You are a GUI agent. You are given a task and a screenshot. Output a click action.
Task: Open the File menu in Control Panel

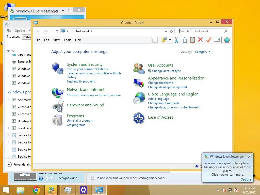click(x=38, y=40)
